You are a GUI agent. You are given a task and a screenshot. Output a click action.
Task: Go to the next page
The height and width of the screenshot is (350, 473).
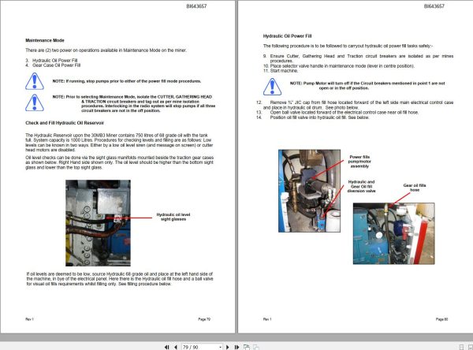(228, 347)
